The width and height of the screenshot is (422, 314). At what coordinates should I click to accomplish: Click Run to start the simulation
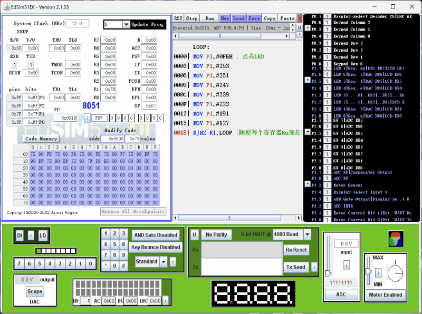coord(209,18)
